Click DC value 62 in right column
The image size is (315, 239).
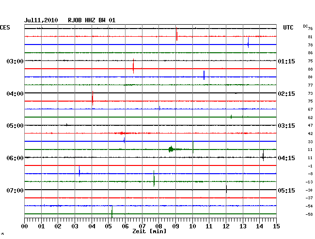pyautogui.click(x=310, y=118)
